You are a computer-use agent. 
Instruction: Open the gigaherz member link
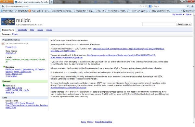pyautogui.click(x=9, y=72)
